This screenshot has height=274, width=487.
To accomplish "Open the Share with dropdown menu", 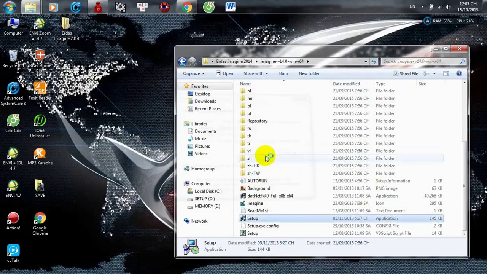I will coord(256,73).
